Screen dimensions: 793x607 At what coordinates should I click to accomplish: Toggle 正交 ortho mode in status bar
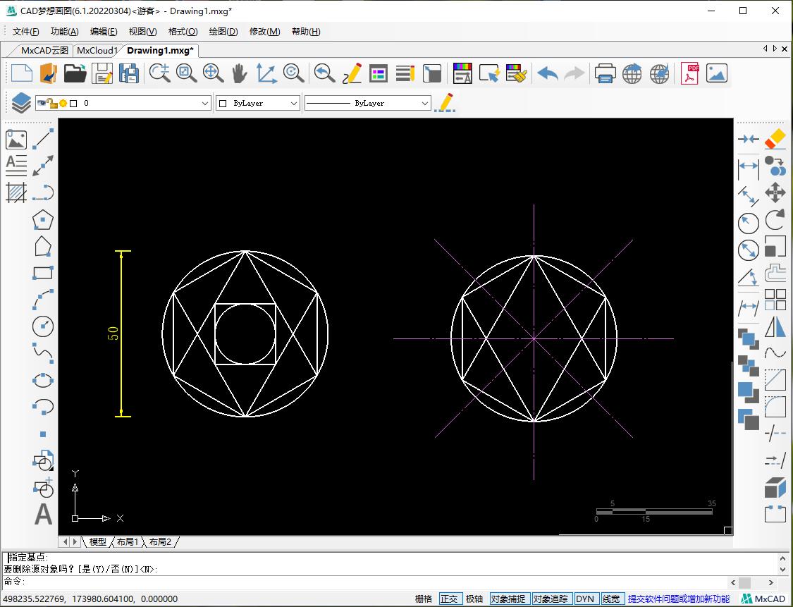pyautogui.click(x=449, y=599)
